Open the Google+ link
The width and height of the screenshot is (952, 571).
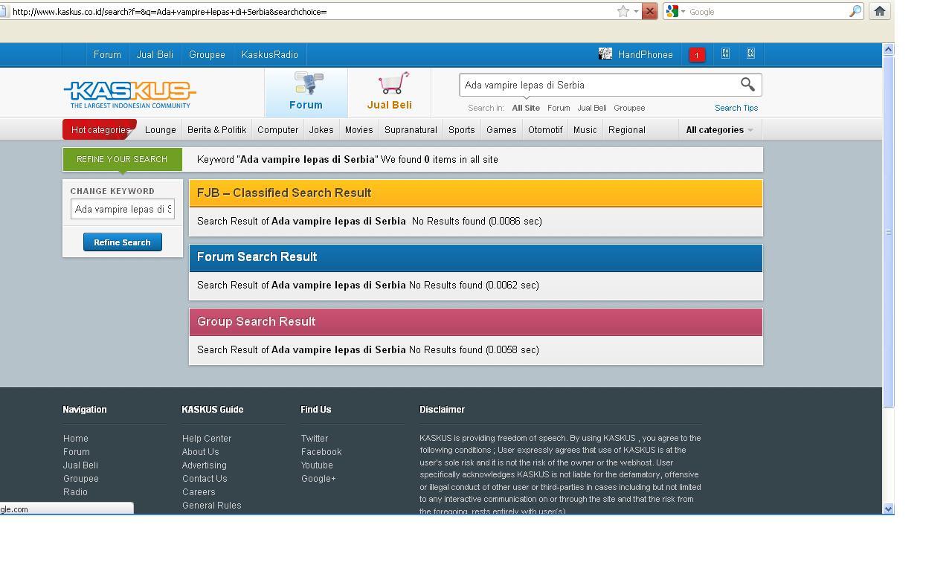tap(318, 479)
